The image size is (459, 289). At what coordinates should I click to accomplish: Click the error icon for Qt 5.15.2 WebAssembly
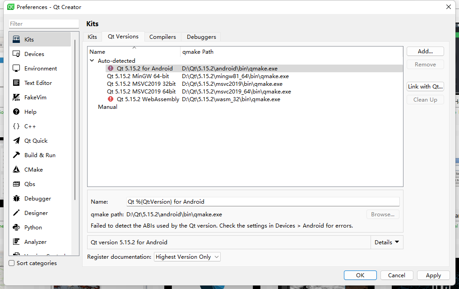(111, 99)
